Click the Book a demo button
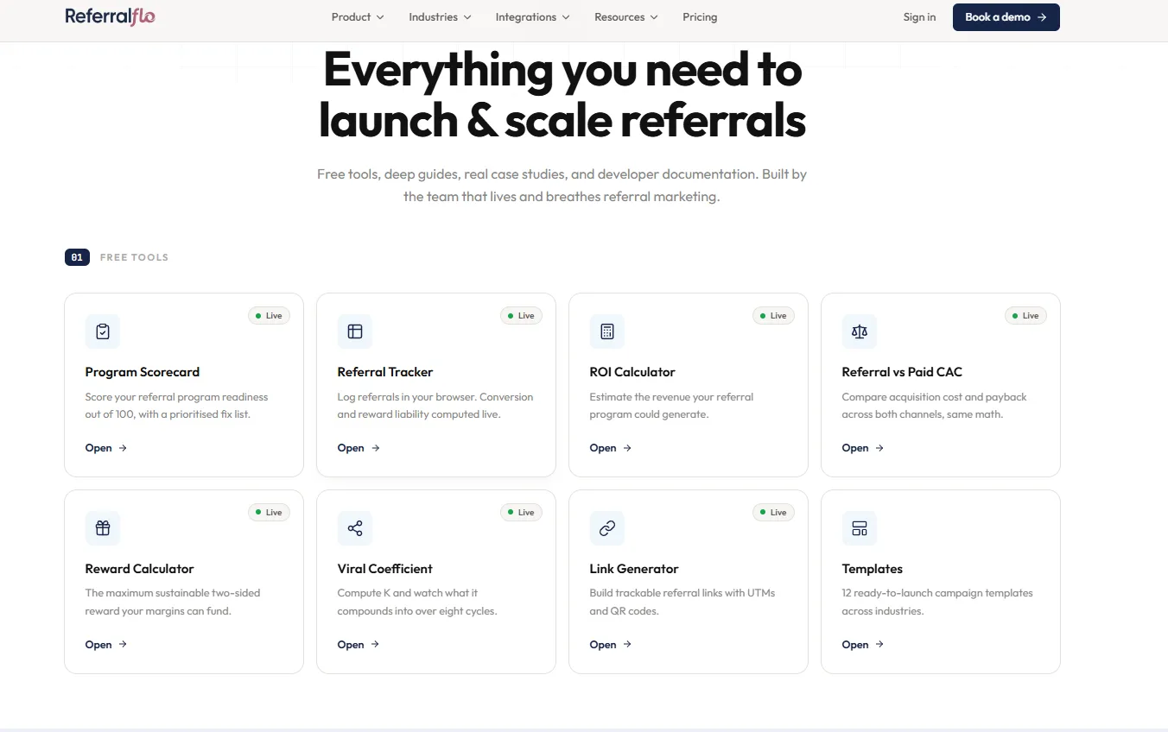Screen dimensions: 1168x732 [1006, 17]
